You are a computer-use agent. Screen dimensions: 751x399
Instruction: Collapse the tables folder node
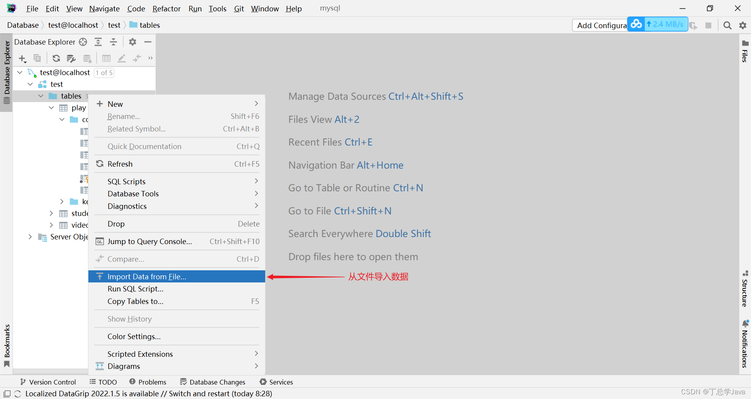click(41, 96)
